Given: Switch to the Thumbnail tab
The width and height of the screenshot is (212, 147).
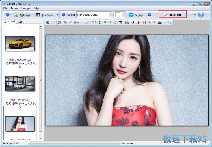Looking at the screenshot, I should (x=9, y=22).
